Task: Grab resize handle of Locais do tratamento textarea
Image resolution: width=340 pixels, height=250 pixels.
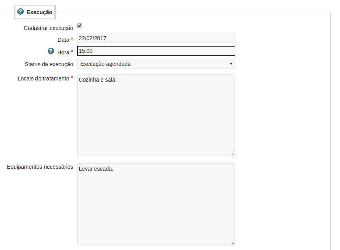Action: (x=233, y=154)
